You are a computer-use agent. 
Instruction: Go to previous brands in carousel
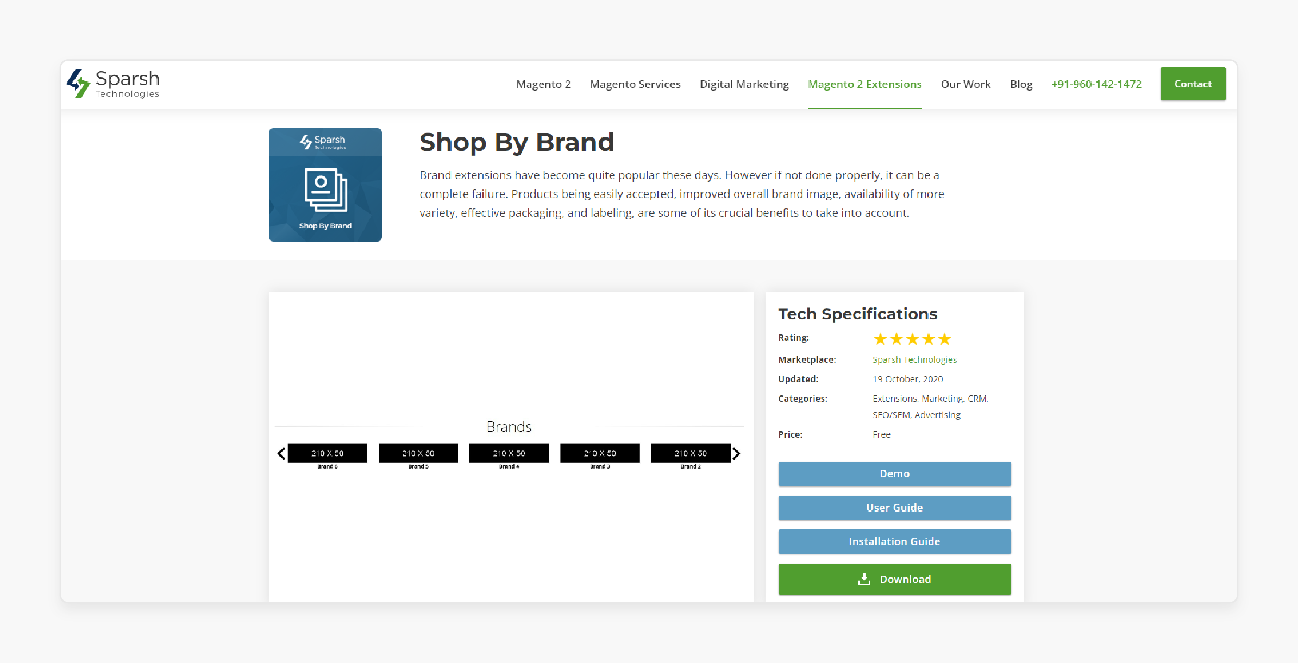tap(281, 453)
